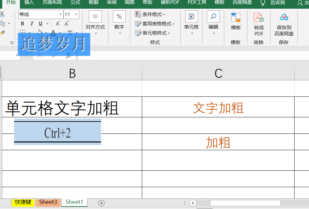The image size is (309, 209).
Task: Click the horizontal scrollbar thumb
Action: pos(245,203)
